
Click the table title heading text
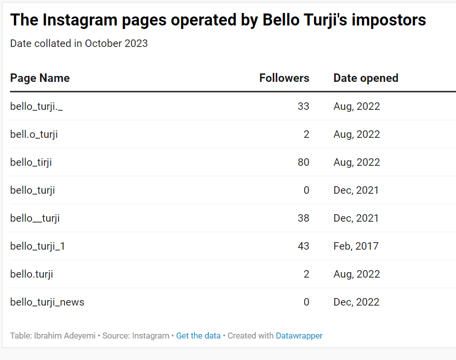click(218, 20)
